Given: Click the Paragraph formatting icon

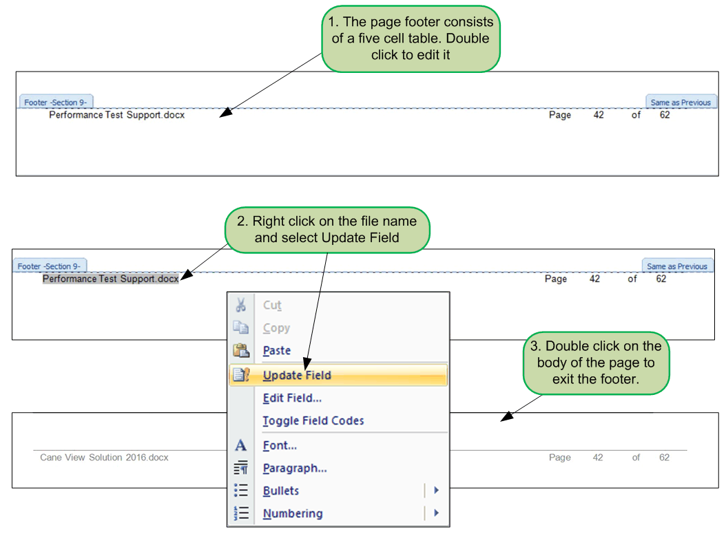Looking at the screenshot, I should [240, 467].
